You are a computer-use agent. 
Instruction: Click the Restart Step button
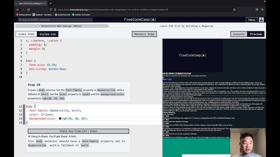point(144,34)
